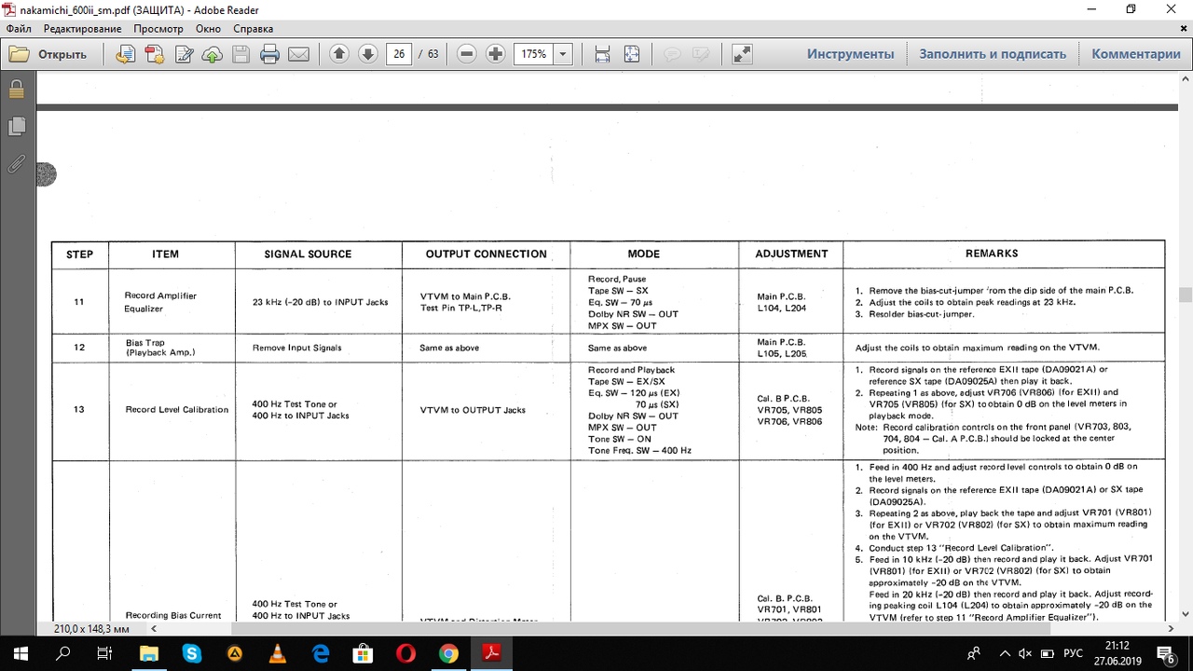Open the Инструменты pane
The image size is (1193, 671).
pyautogui.click(x=850, y=54)
